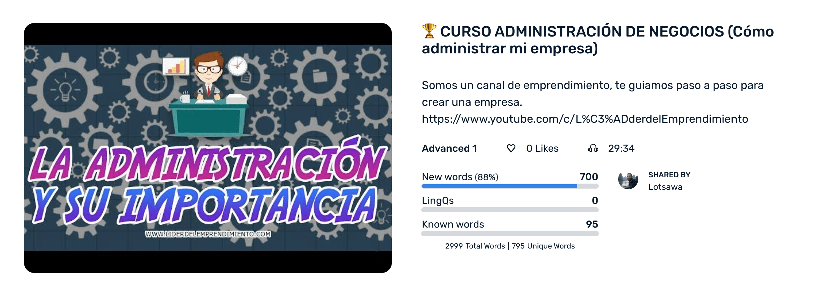Click the Known words progress bar
This screenshot has width=818, height=281.
pyautogui.click(x=509, y=234)
